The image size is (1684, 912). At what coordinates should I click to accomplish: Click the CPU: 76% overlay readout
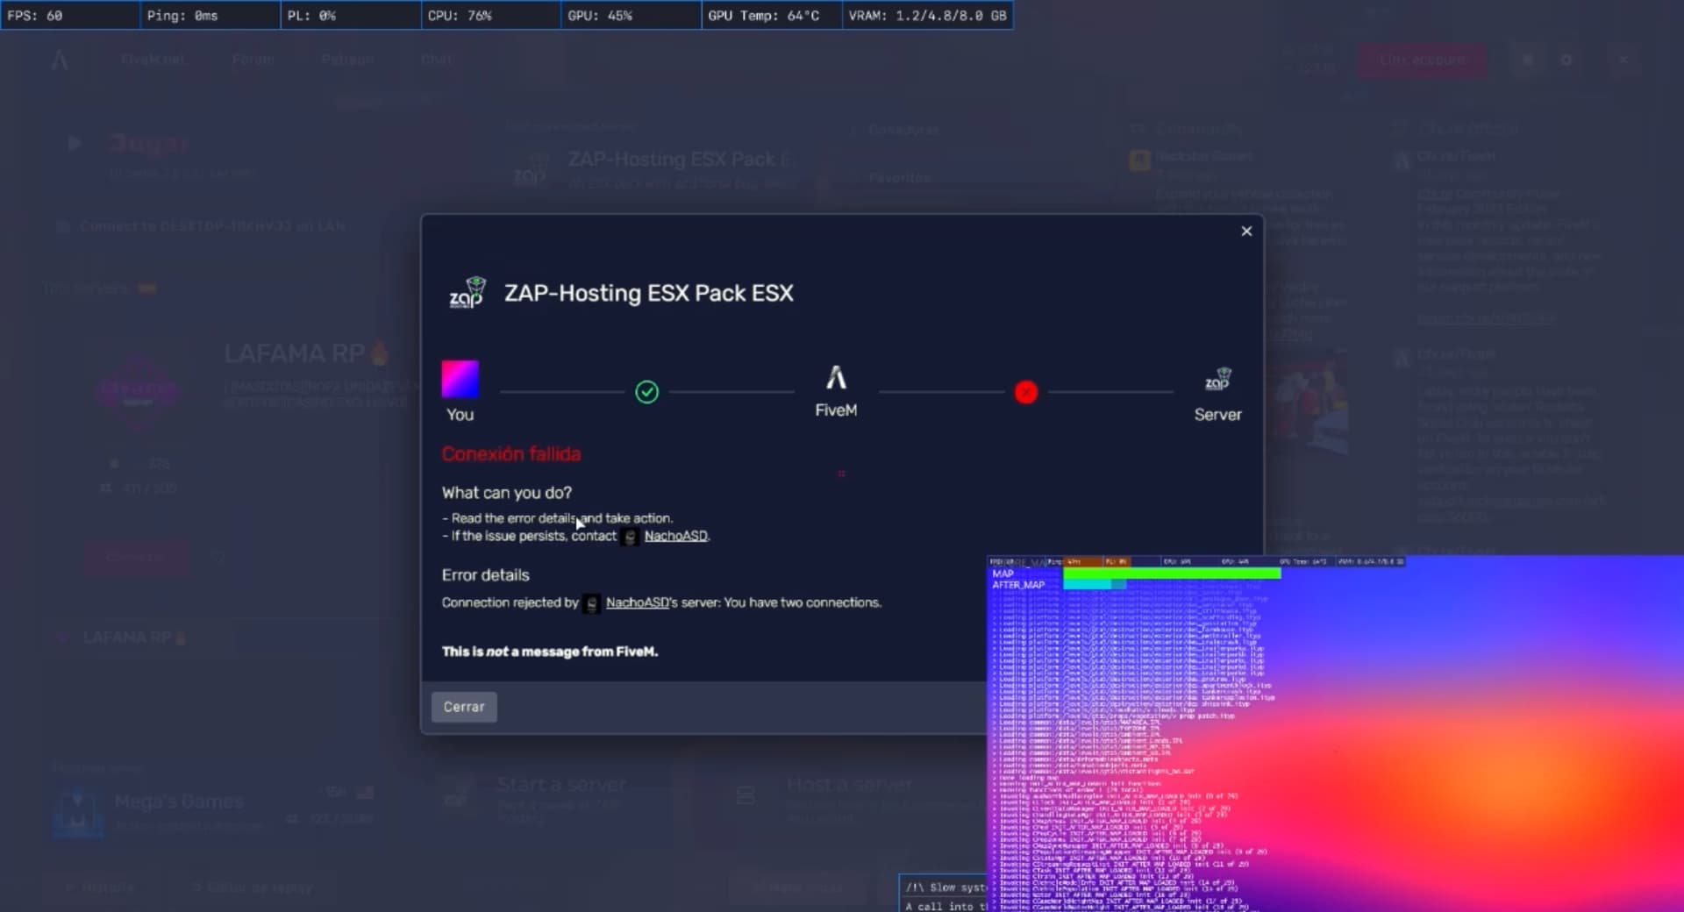click(491, 16)
